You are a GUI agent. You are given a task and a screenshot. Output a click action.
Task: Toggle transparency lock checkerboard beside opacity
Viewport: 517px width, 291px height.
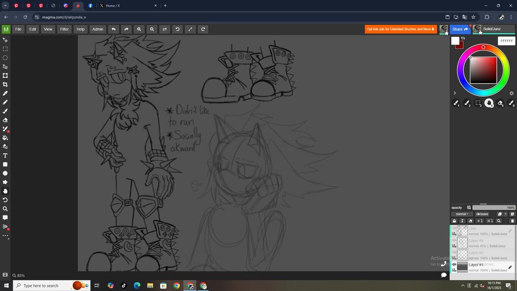[x=469, y=208]
